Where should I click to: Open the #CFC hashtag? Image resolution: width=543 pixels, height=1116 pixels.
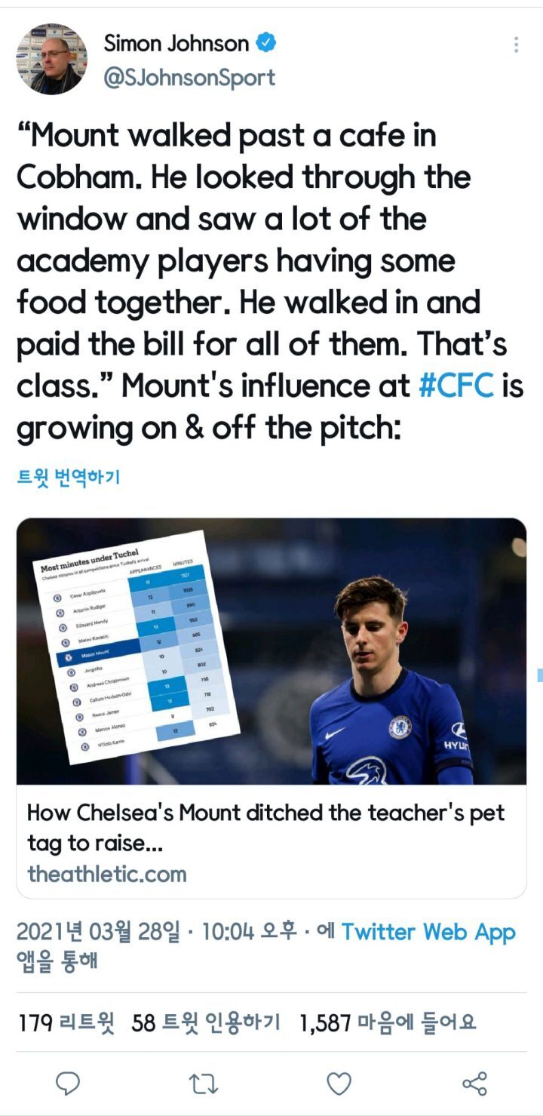[456, 385]
